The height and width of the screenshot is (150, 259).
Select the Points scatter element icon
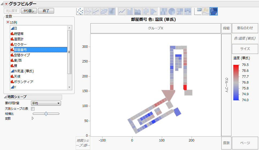coord(80,11)
